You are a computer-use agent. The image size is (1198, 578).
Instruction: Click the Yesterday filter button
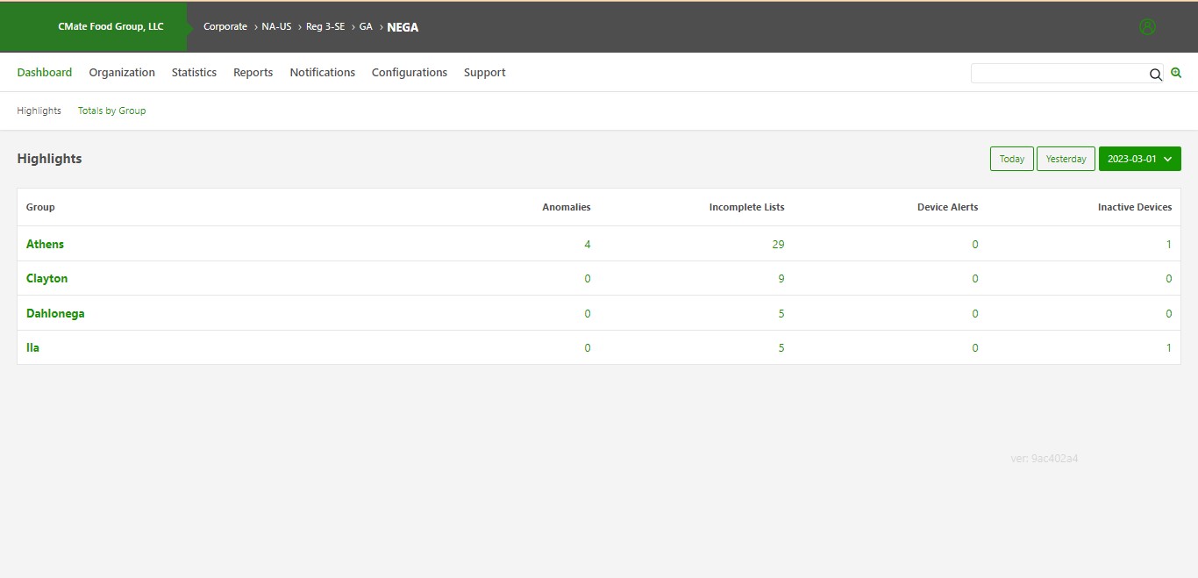click(1066, 159)
